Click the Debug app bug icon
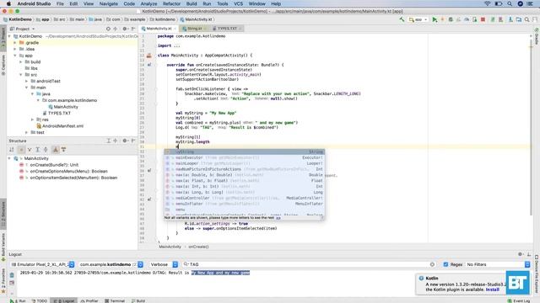 point(451,19)
